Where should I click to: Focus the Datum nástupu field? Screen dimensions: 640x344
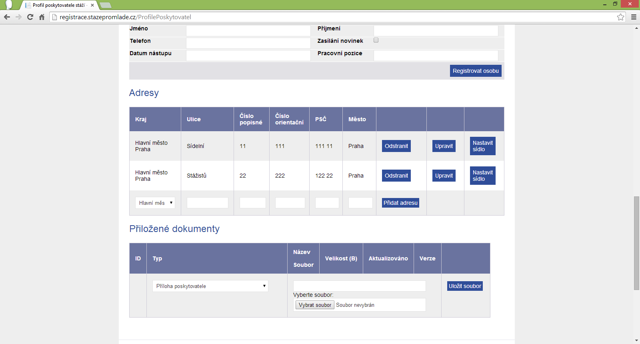click(x=248, y=56)
